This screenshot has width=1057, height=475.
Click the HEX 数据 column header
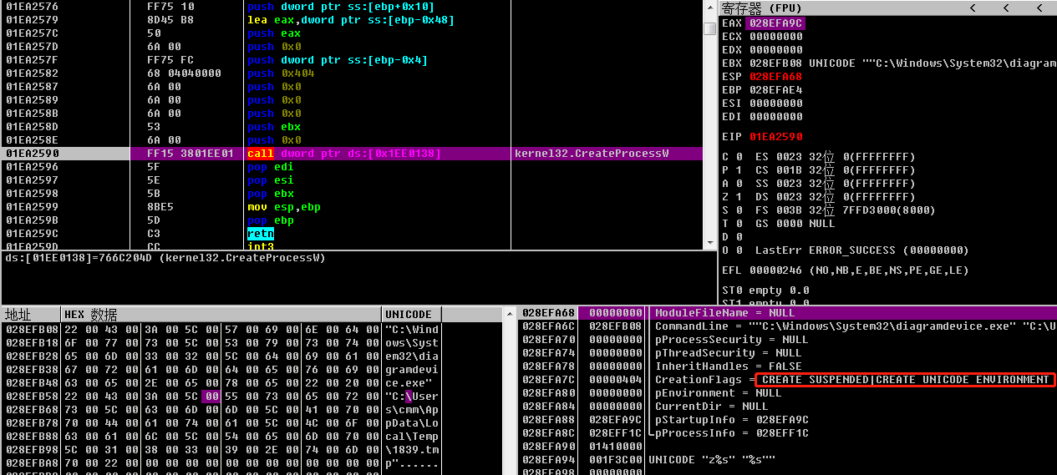(90, 314)
